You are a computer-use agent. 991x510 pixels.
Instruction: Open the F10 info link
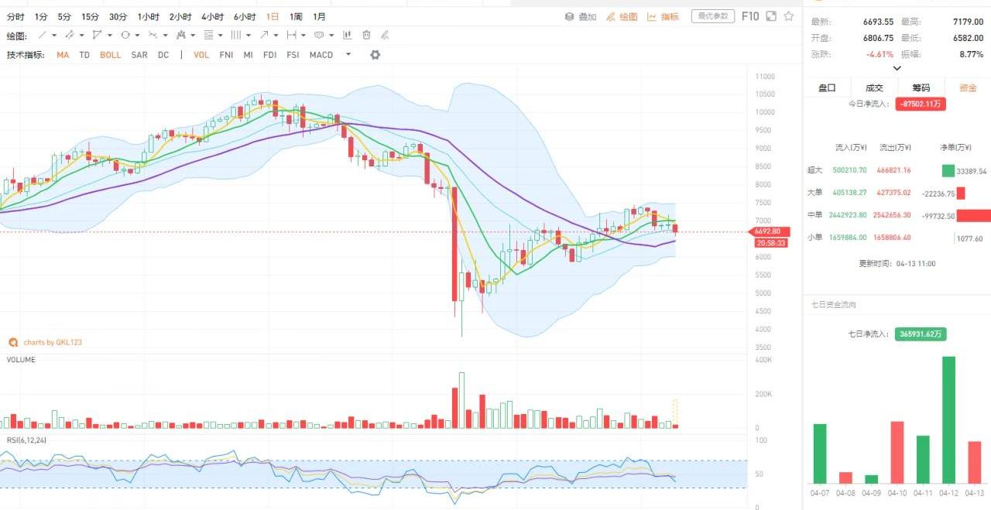[750, 16]
